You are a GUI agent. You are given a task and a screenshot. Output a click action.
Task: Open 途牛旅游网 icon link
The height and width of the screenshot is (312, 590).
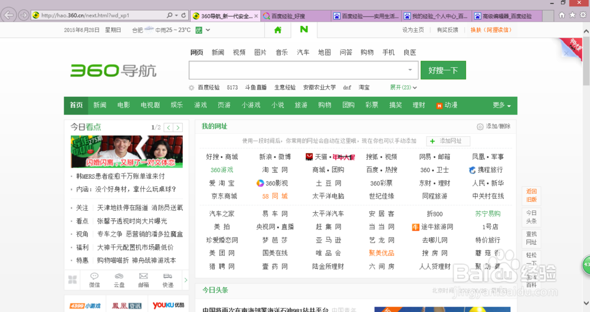tap(415, 227)
